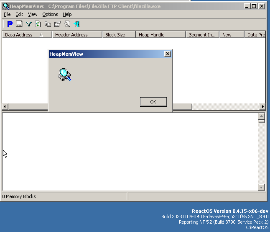
Task: Click the horizontal scrollbar right arrow
Action: point(262,107)
